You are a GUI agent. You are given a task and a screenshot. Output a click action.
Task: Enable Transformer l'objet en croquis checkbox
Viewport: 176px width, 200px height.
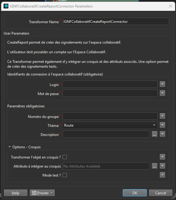tap(65, 157)
